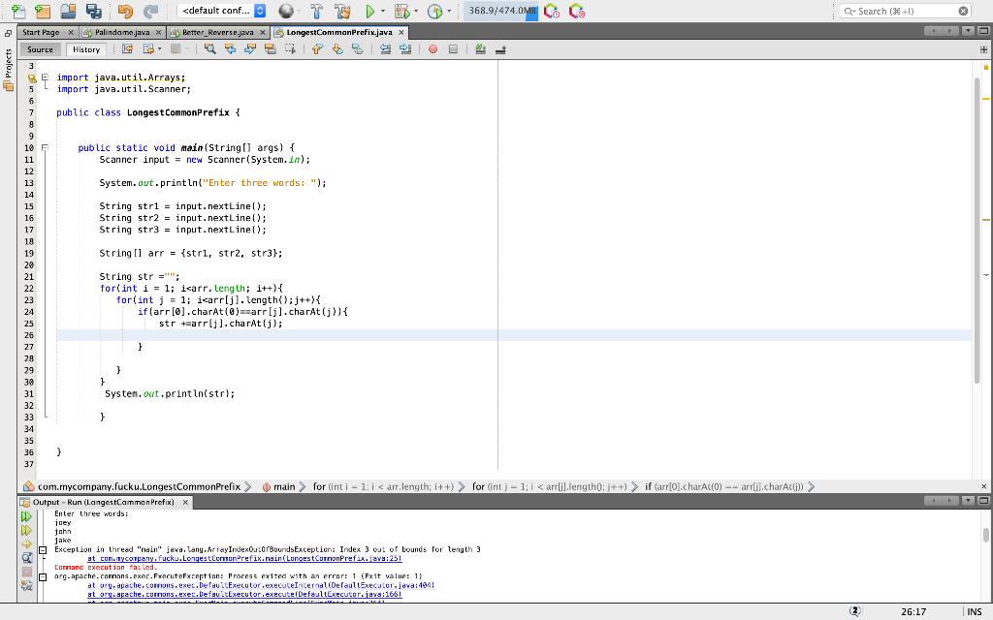993x620 pixels.
Task: Re-run with different parameters icon
Action: [26, 530]
